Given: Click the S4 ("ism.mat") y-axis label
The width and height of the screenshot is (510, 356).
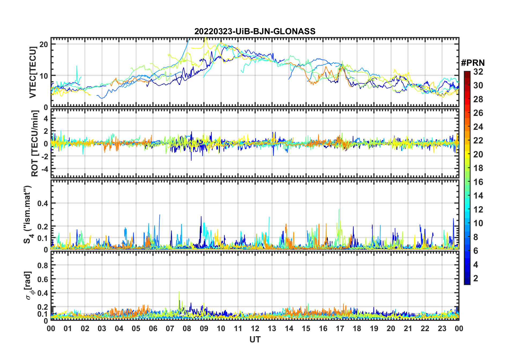Looking at the screenshot, I should point(27,214).
